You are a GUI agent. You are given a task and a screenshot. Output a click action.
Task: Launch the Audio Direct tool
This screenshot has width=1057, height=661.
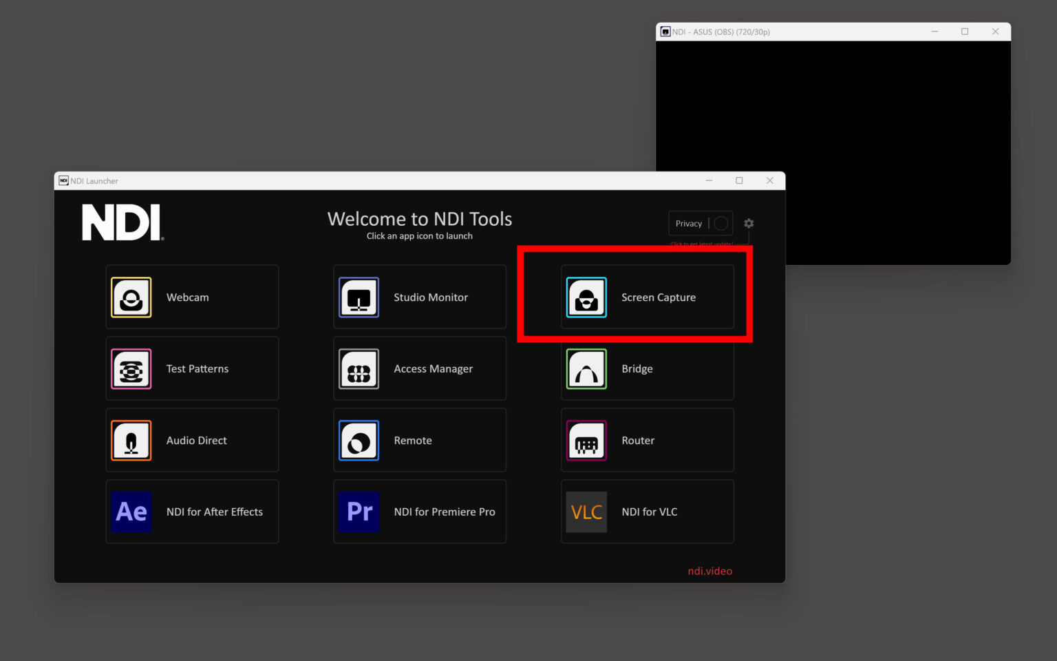tap(191, 440)
